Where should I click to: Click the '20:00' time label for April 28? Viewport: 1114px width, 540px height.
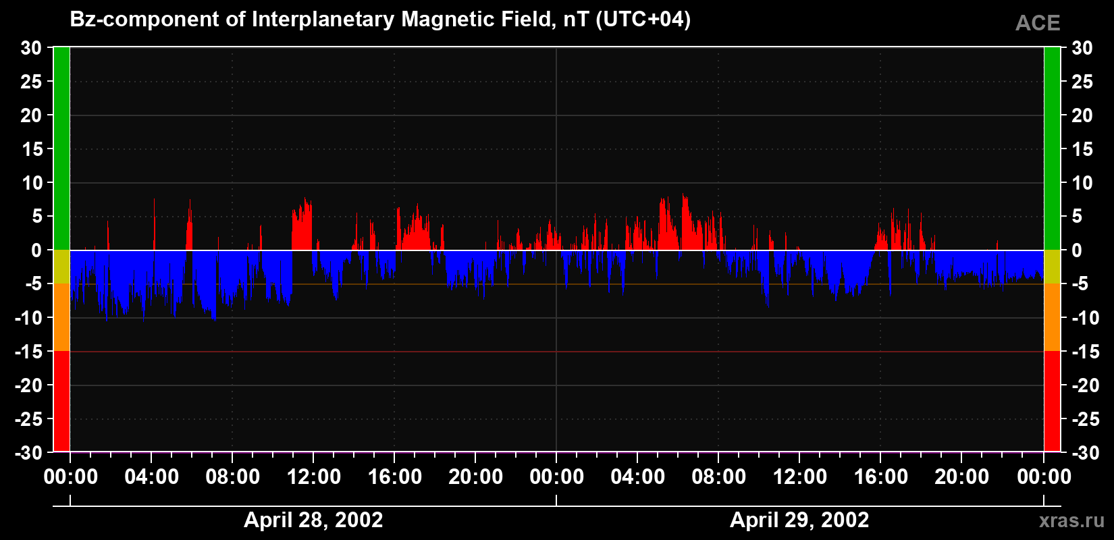(x=476, y=477)
